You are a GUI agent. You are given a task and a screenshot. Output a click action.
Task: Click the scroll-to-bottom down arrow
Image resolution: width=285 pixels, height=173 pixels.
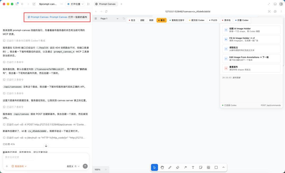(46, 146)
